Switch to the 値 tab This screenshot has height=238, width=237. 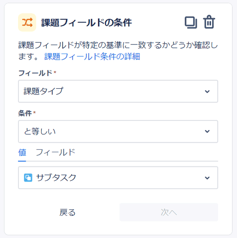point(22,153)
